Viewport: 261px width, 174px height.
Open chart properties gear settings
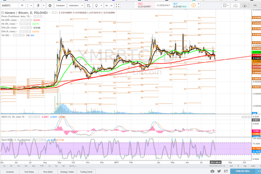click(x=50, y=5)
